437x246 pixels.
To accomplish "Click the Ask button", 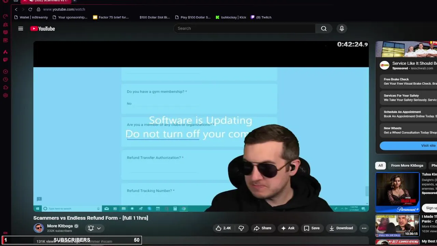I will tap(287, 228).
